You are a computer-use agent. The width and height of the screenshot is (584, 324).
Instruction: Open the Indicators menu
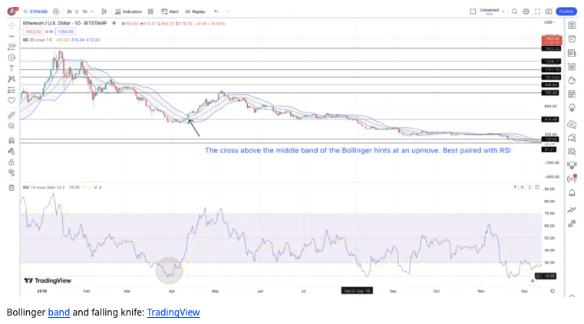pyautogui.click(x=128, y=11)
